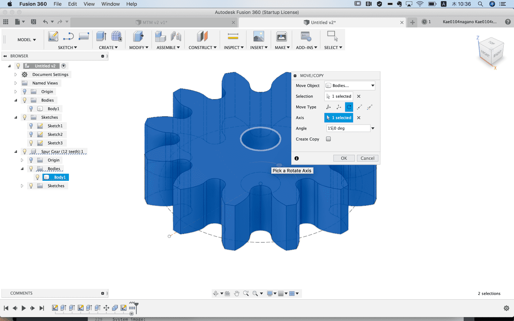Open the MODEL workspace dropdown

tap(27, 40)
